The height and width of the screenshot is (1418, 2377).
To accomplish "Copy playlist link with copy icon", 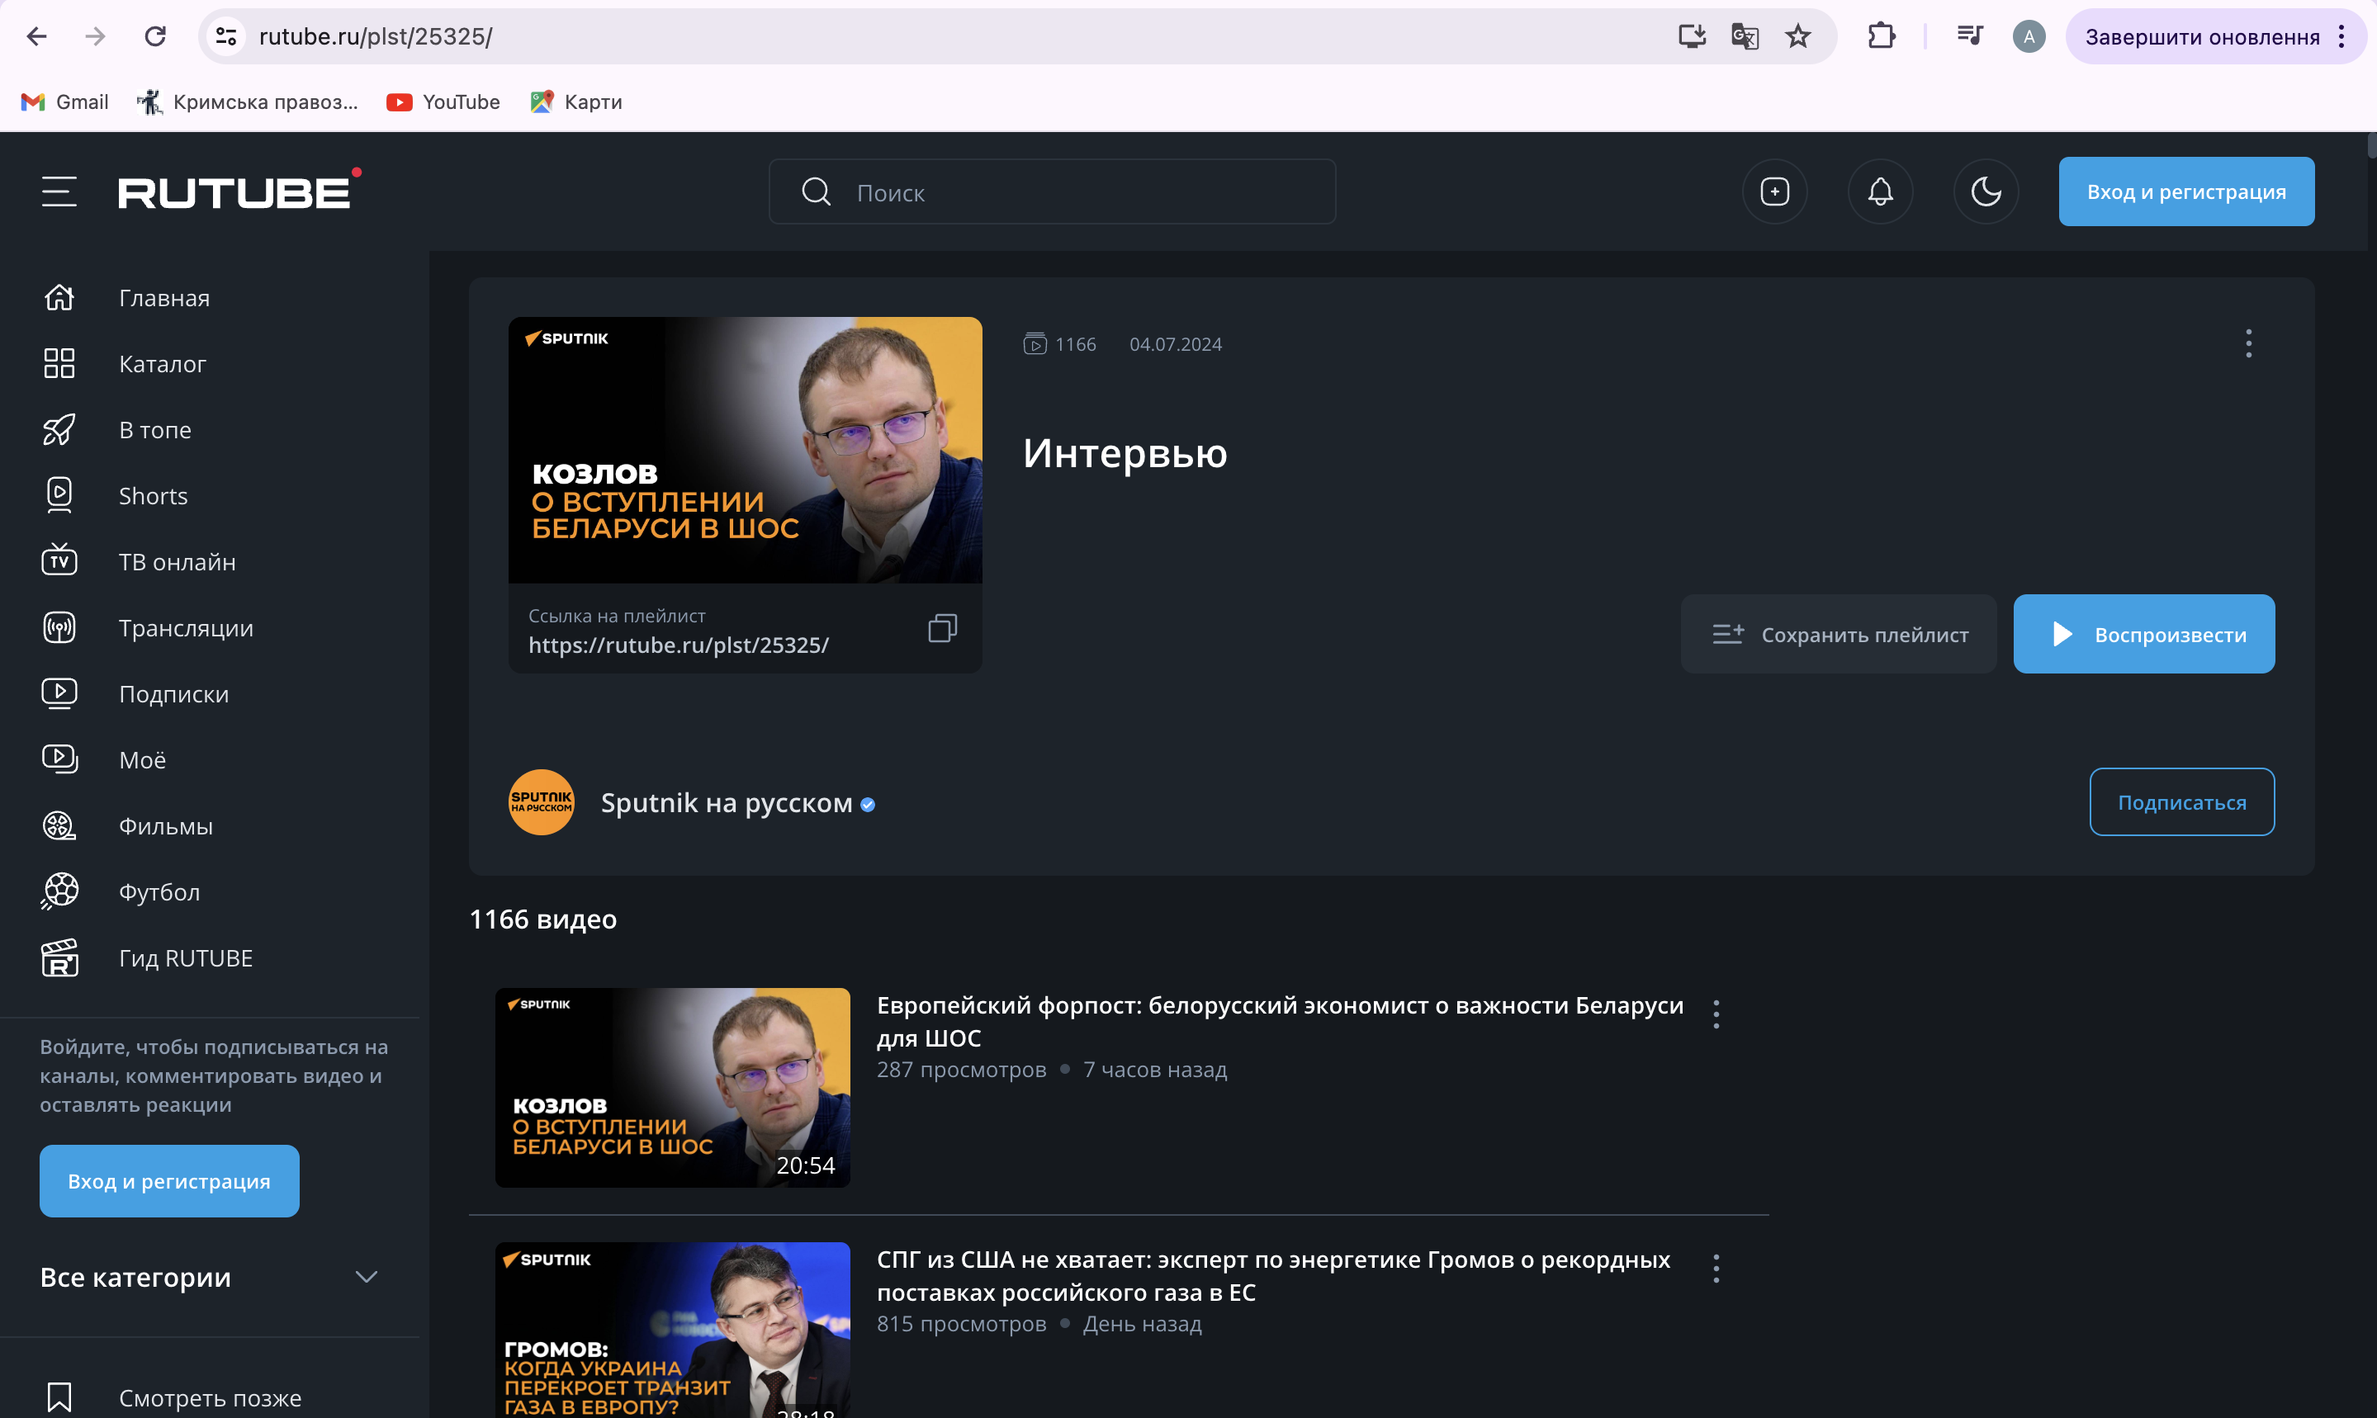I will (x=942, y=628).
